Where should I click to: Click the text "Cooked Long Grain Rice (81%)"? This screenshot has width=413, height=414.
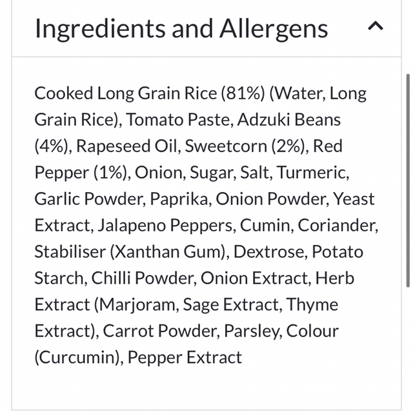click(x=148, y=93)
